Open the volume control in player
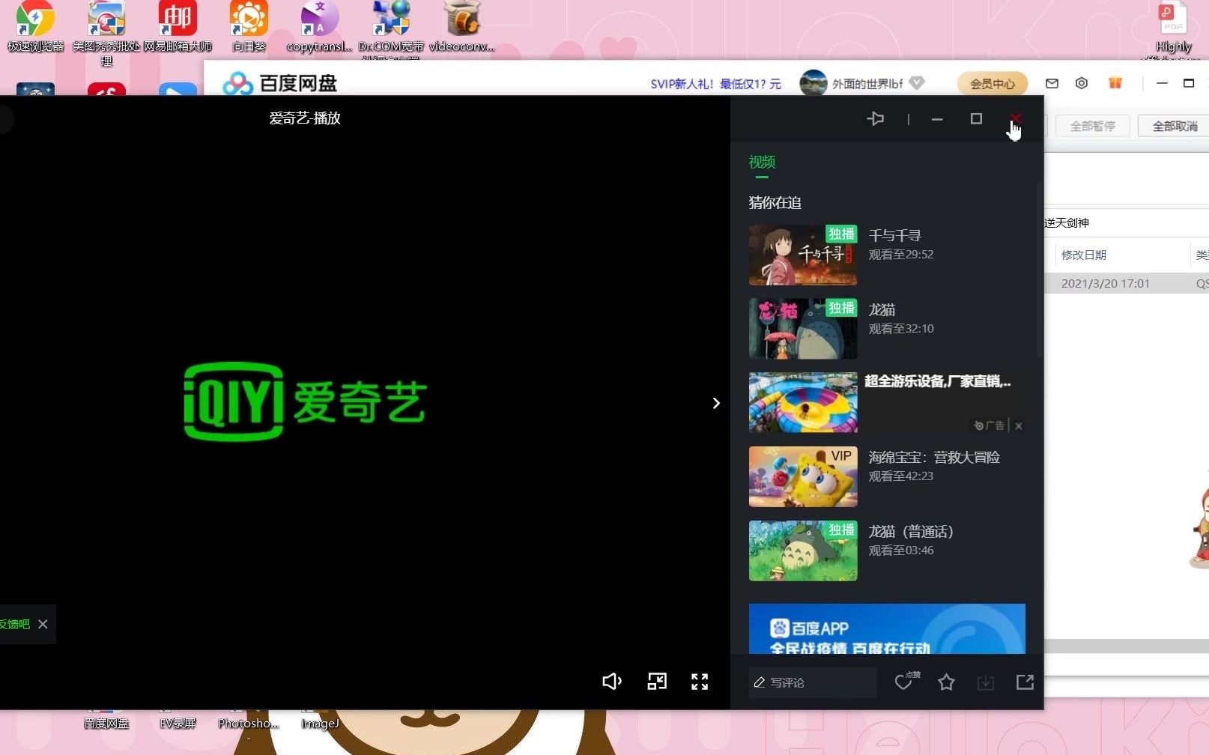 pos(612,682)
